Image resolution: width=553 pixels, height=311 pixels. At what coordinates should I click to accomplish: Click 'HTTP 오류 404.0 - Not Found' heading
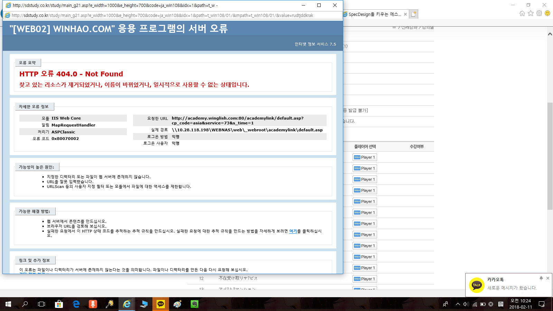(x=71, y=74)
